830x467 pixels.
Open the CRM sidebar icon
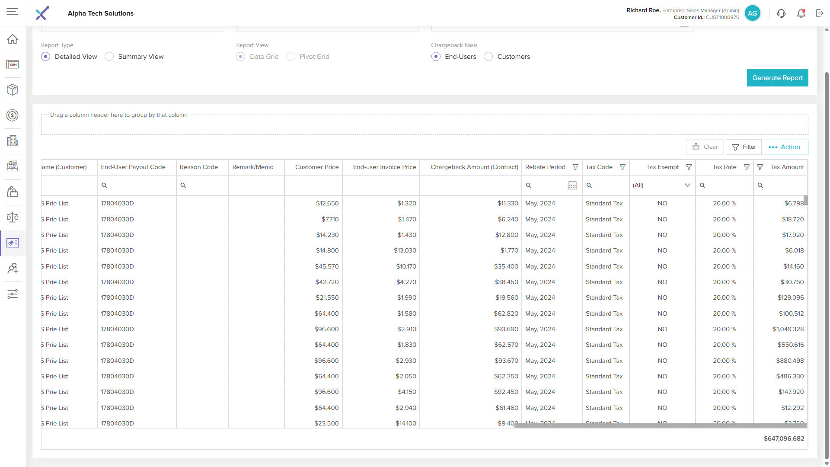13,65
